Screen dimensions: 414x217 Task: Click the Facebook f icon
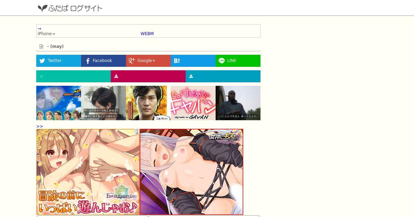[x=88, y=61]
